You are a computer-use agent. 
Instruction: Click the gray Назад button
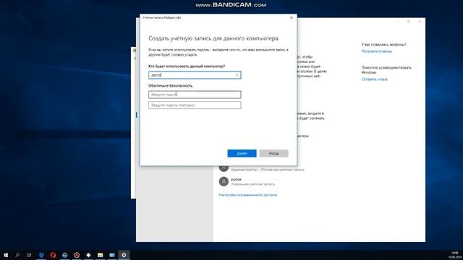point(273,153)
